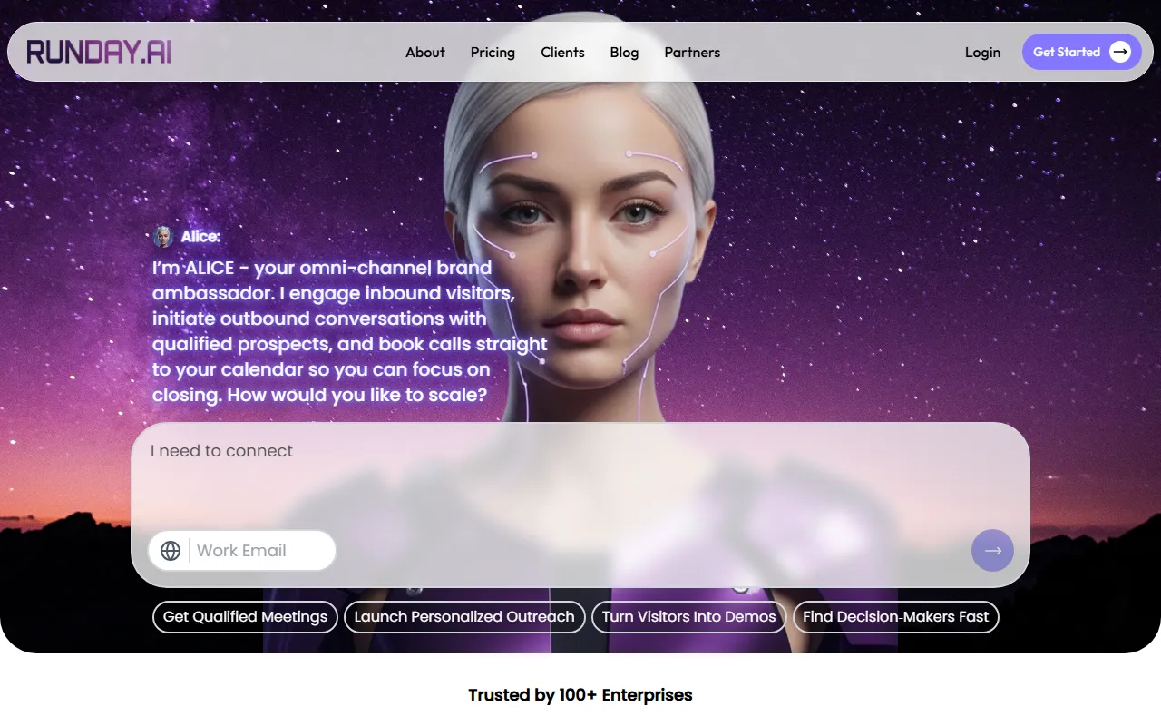Click the globe icon beside Work Email
Viewport: 1161px width, 726px height.
pos(171,551)
